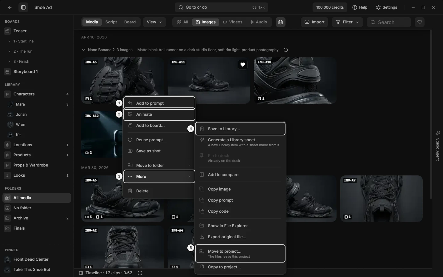Select character Mara in the library

pos(37,104)
